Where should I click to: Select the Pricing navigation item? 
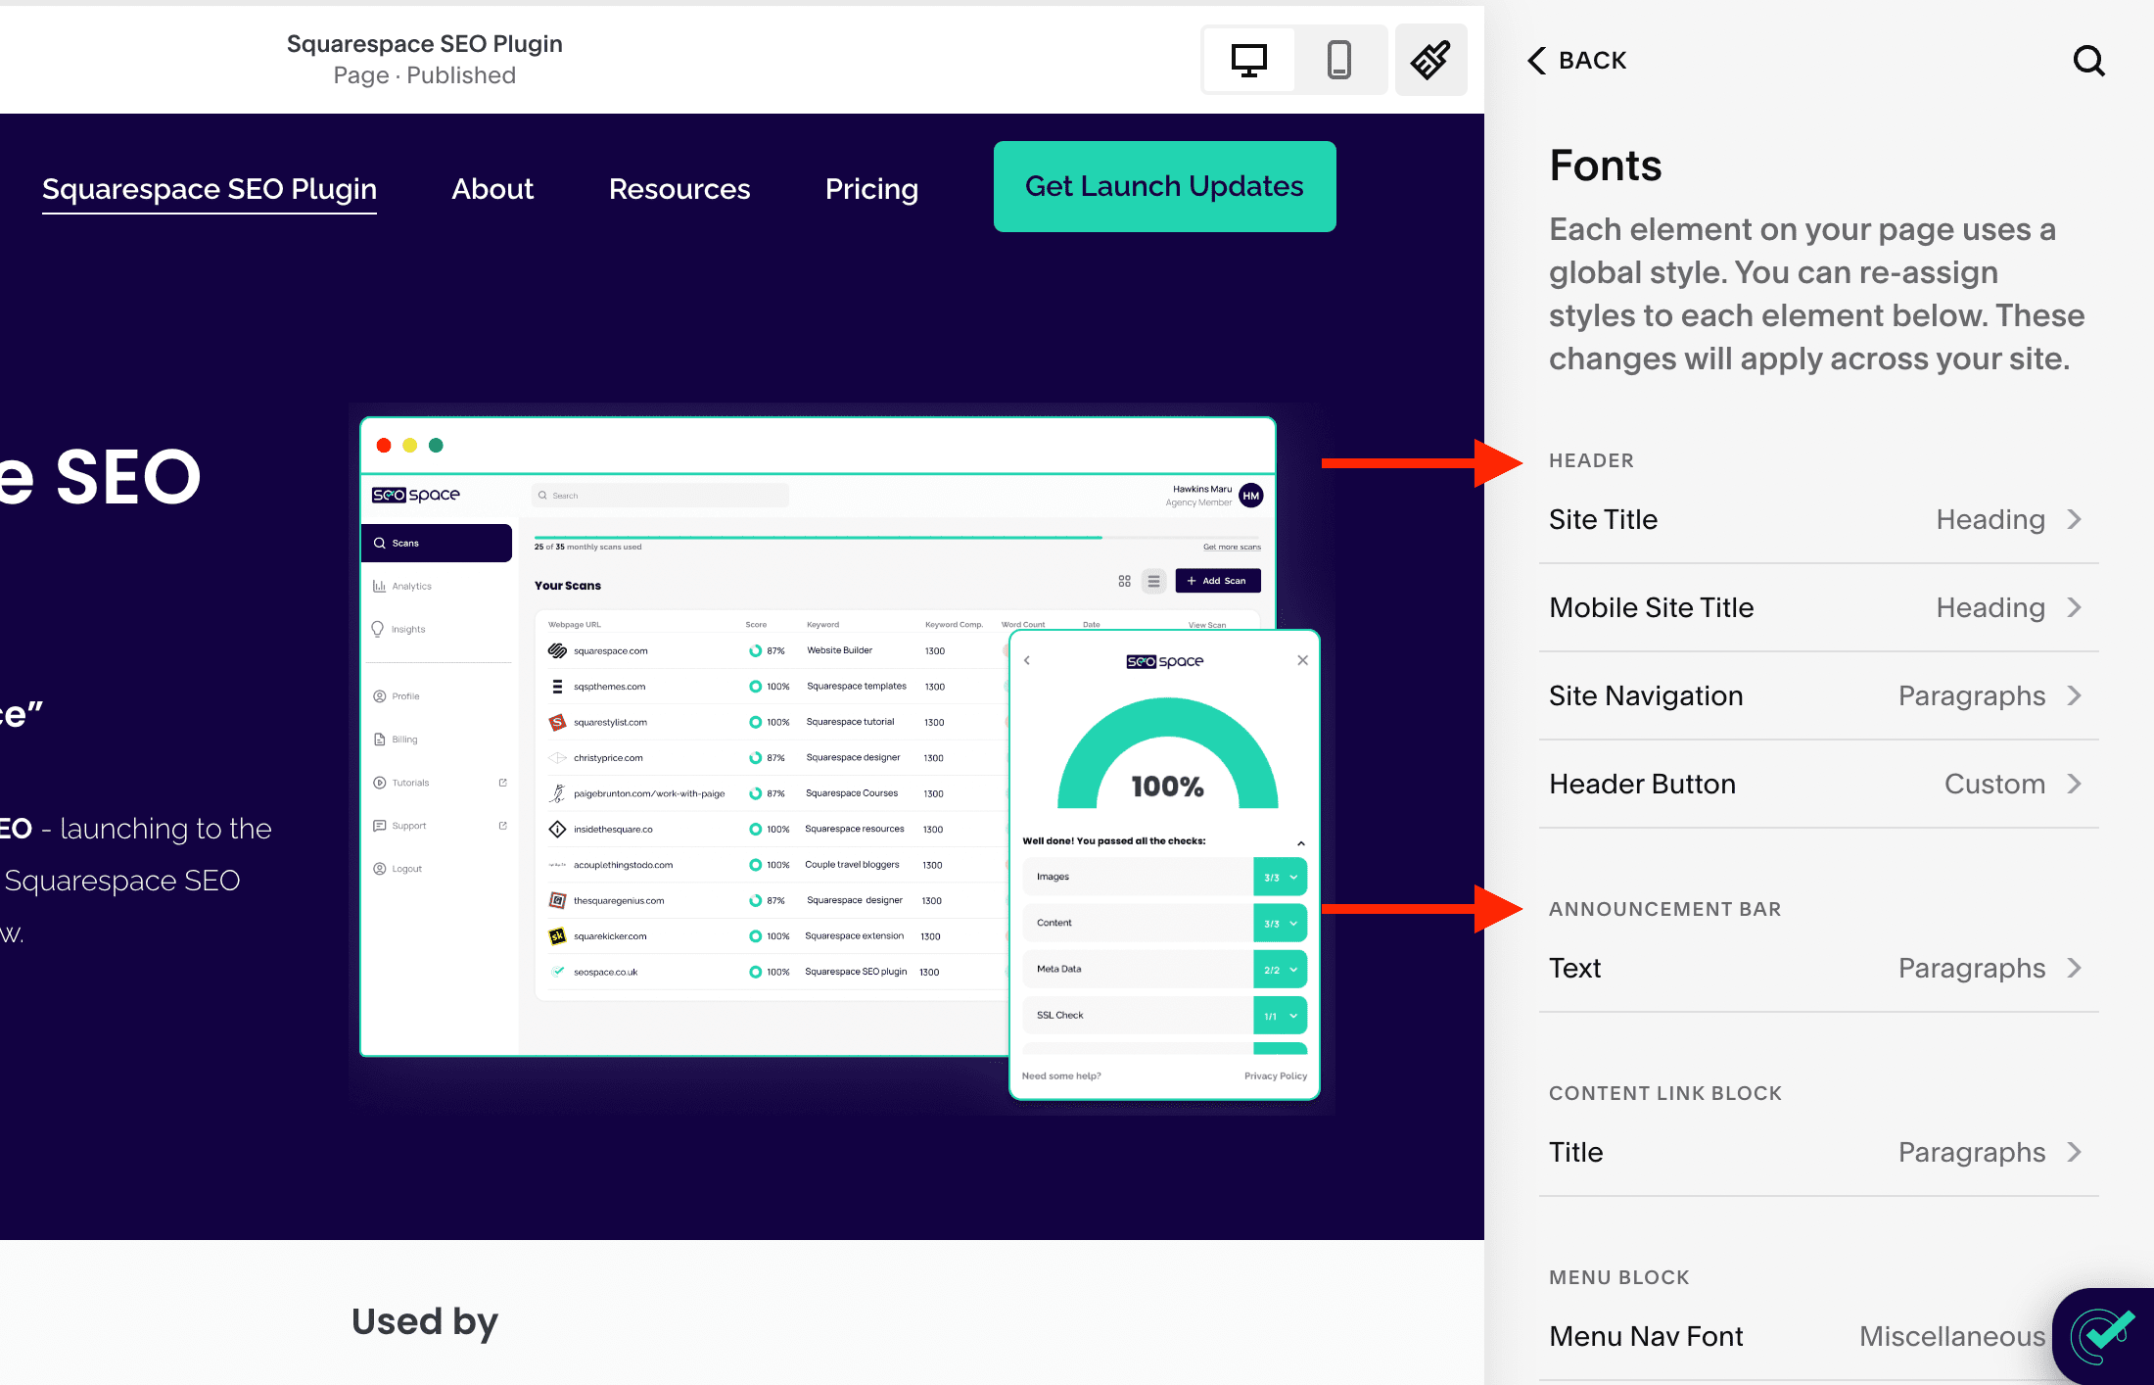pos(871,189)
